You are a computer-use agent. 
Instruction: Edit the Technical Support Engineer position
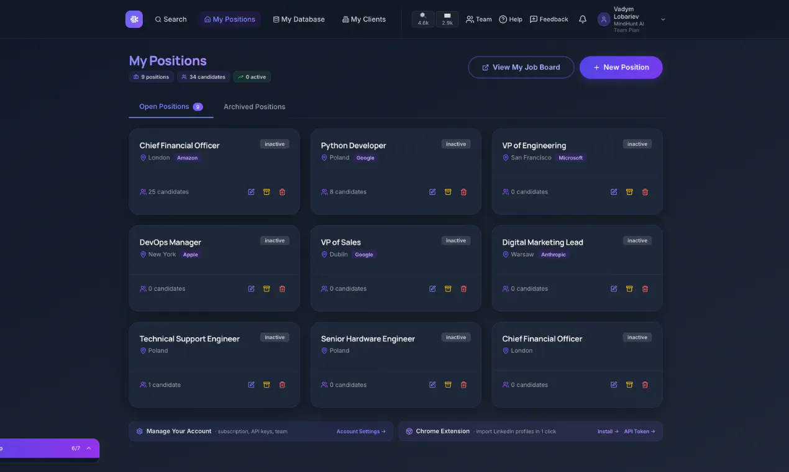(251, 385)
